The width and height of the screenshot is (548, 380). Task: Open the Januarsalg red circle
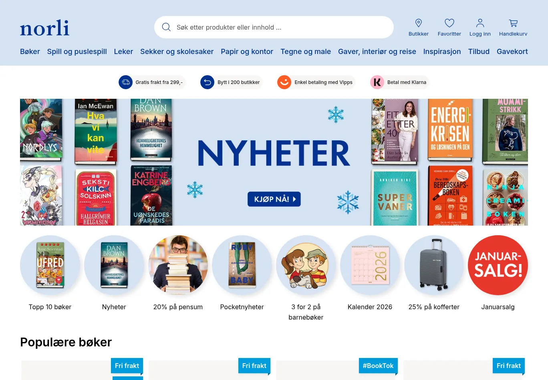tap(498, 265)
